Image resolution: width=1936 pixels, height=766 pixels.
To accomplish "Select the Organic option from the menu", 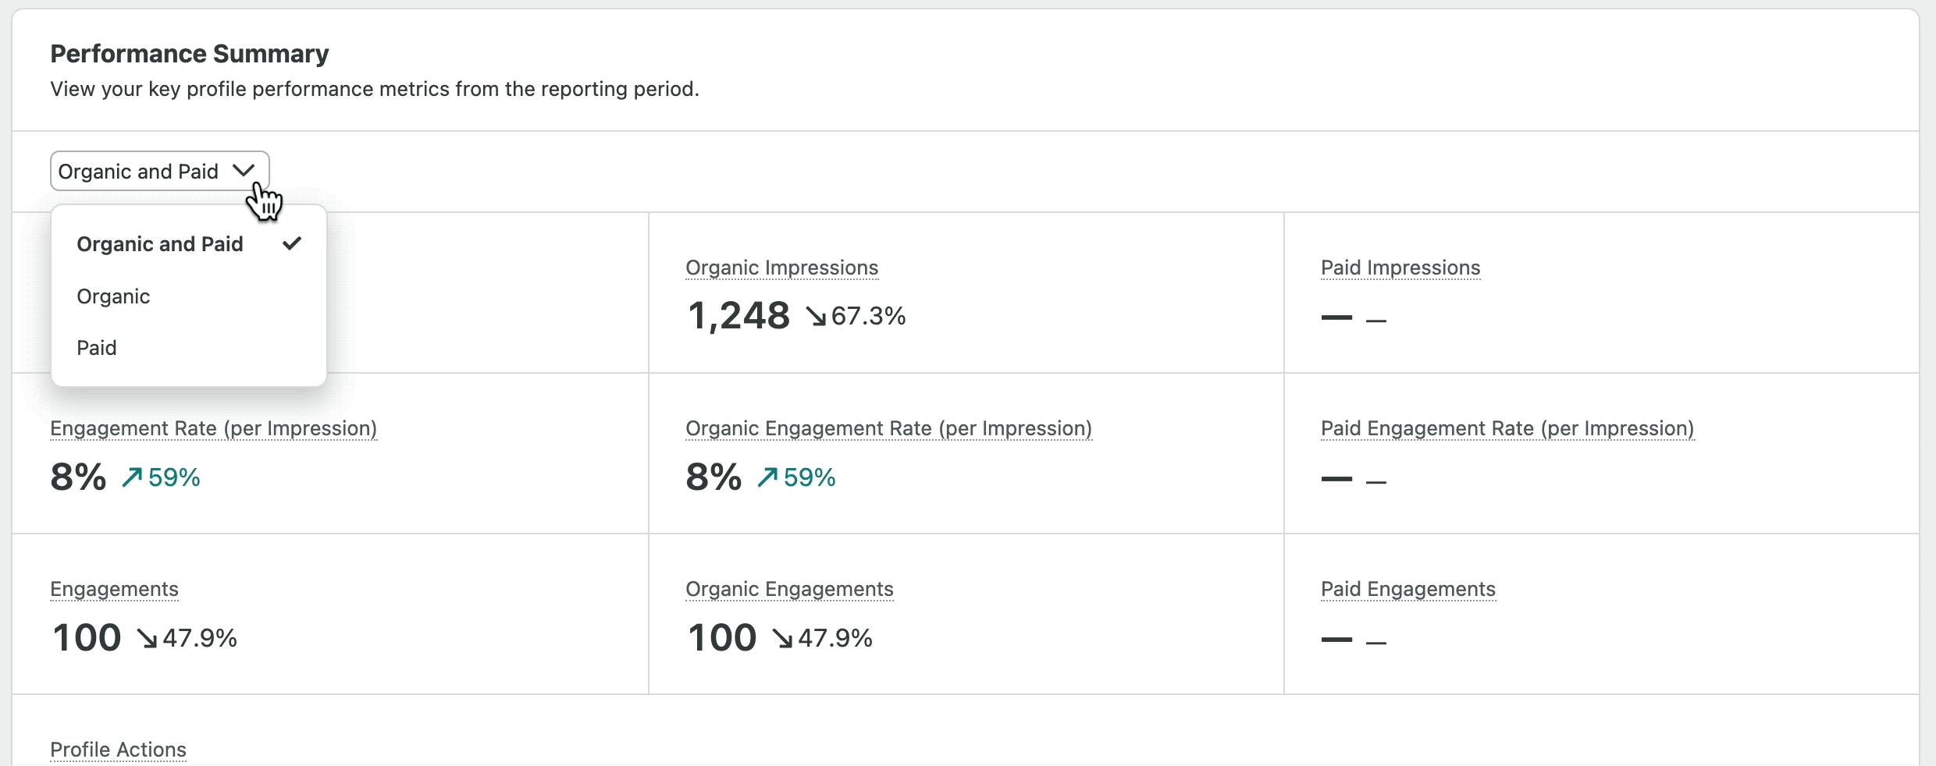I will [113, 296].
